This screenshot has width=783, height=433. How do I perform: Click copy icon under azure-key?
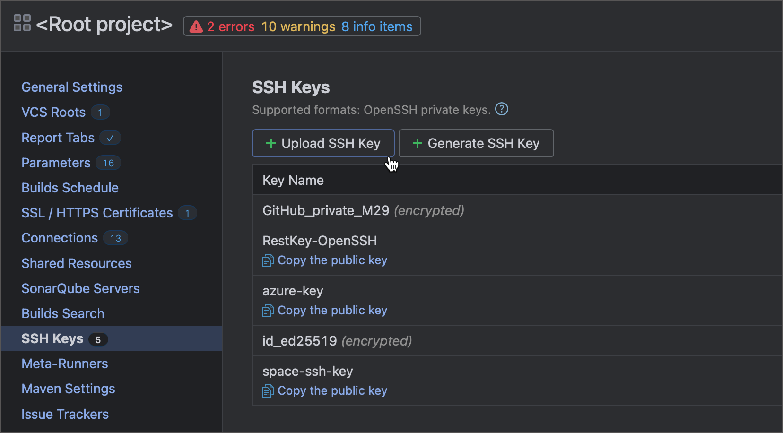[x=268, y=311]
